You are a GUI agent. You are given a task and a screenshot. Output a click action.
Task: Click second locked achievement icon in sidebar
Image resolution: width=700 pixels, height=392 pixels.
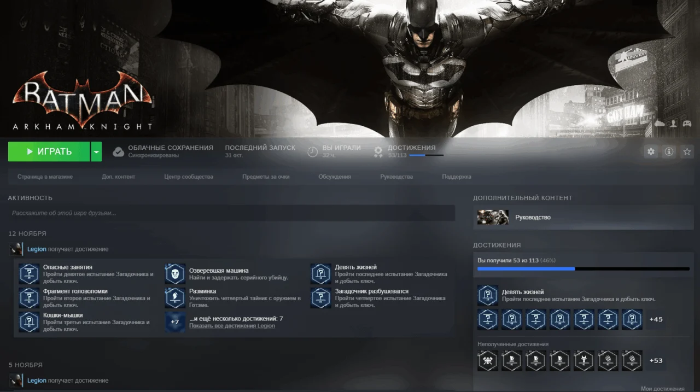coord(512,361)
